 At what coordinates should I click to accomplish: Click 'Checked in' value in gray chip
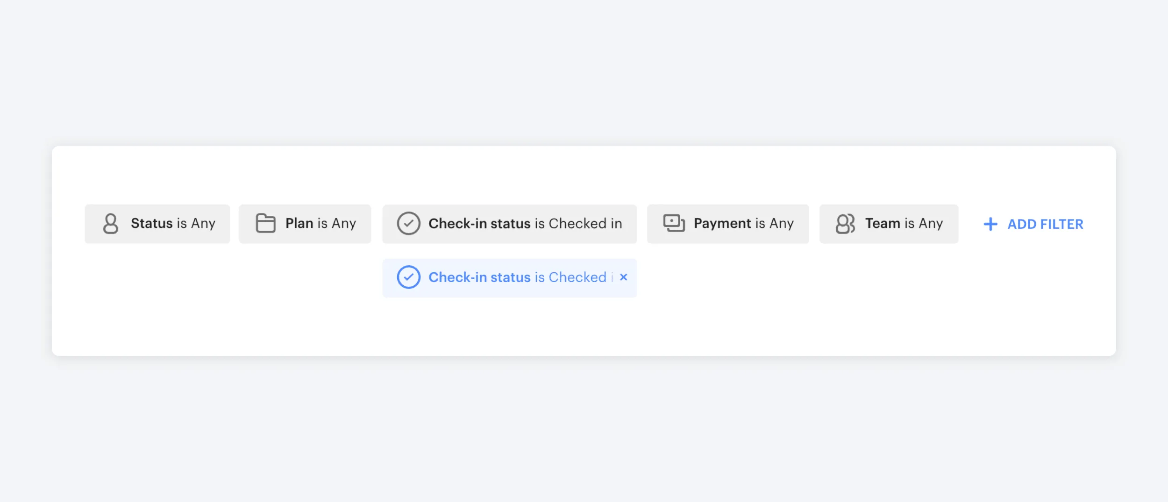[585, 224]
